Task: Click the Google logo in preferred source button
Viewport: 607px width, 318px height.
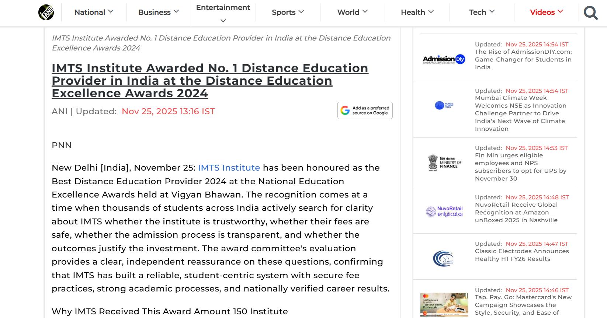Action: click(x=345, y=111)
